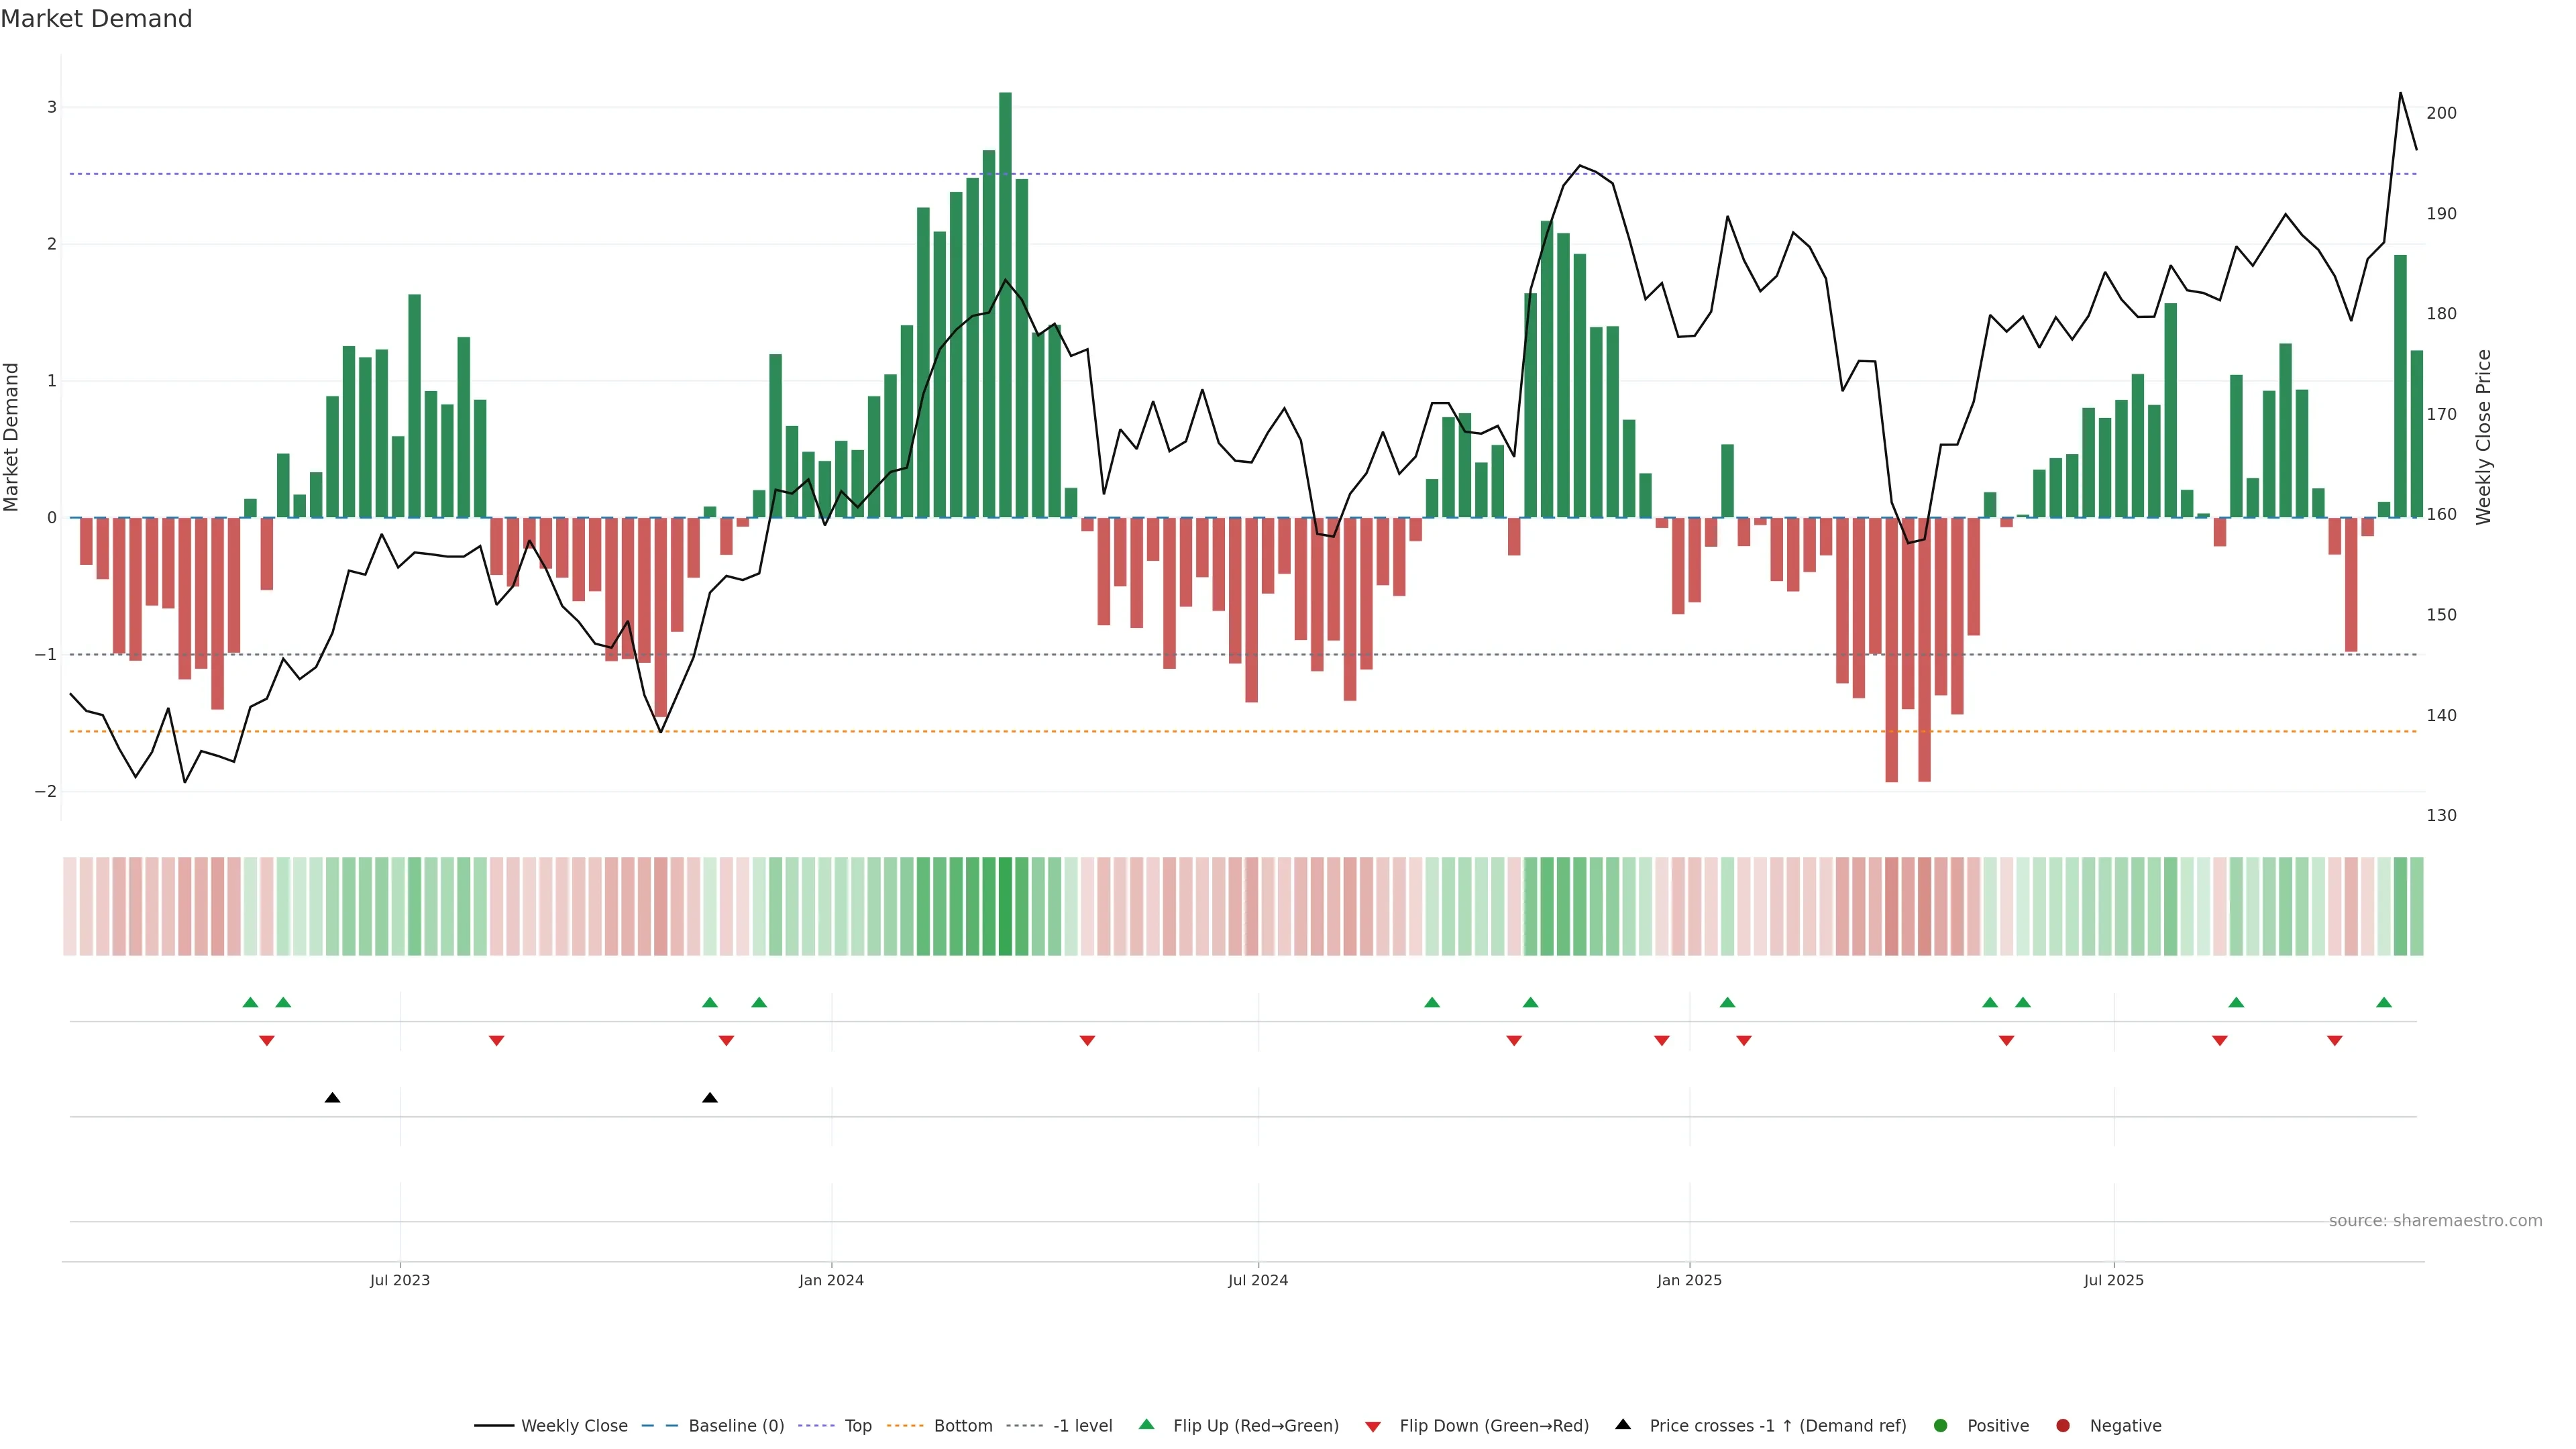Click the red Negative circle legend icon
This screenshot has height=1449, width=2576.
pyautogui.click(x=2062, y=1425)
